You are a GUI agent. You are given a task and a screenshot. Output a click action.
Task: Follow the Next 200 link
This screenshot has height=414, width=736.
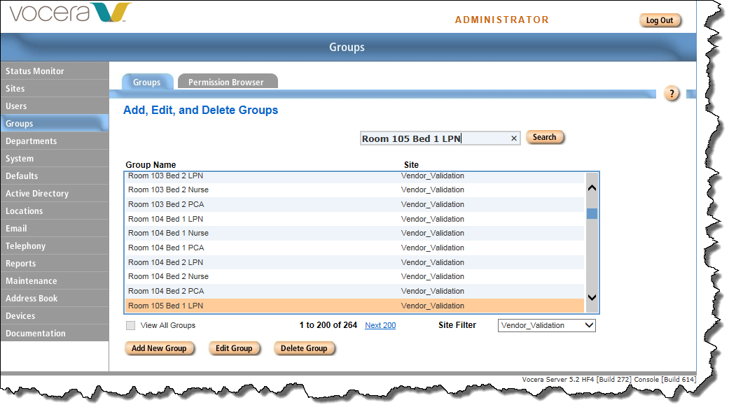(x=380, y=325)
